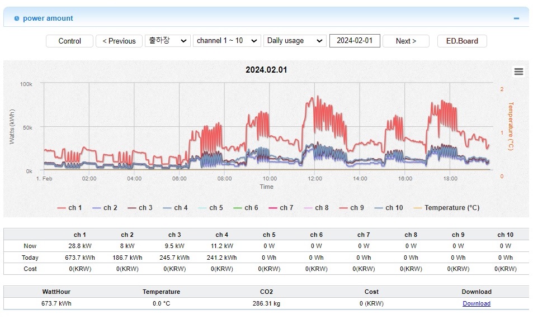This screenshot has width=533, height=319.
Task: Select the 0 (KRW) summary cost
Action: (371, 303)
